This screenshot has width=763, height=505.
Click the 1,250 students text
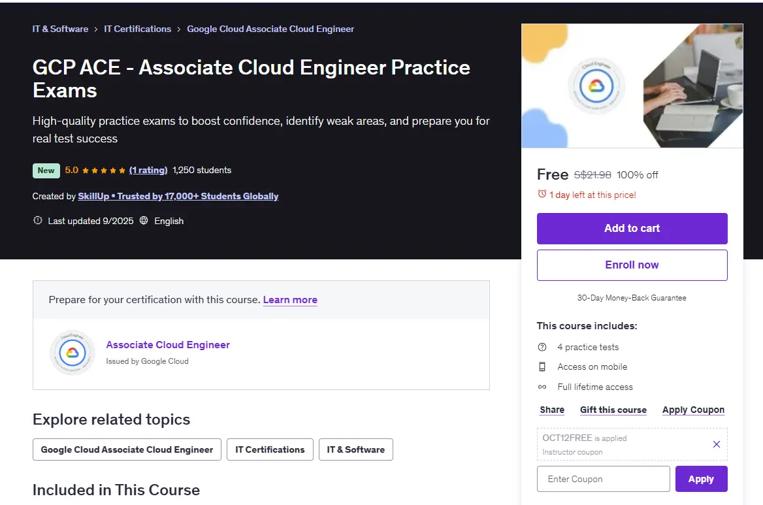202,171
